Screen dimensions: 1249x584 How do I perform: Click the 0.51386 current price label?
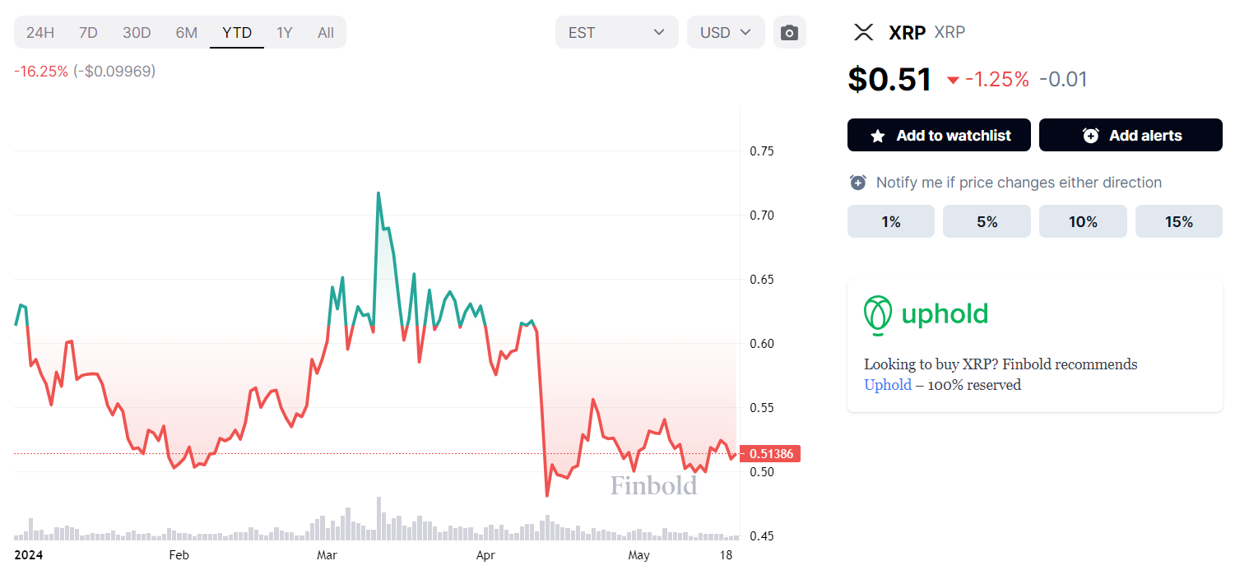(x=770, y=454)
